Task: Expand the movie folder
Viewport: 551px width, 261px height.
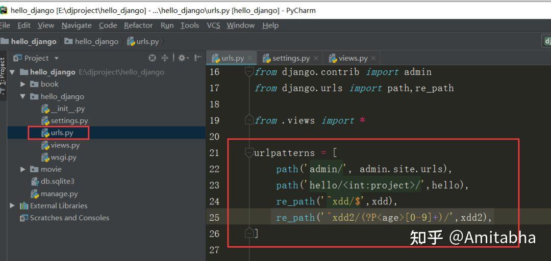Action: click(23, 169)
